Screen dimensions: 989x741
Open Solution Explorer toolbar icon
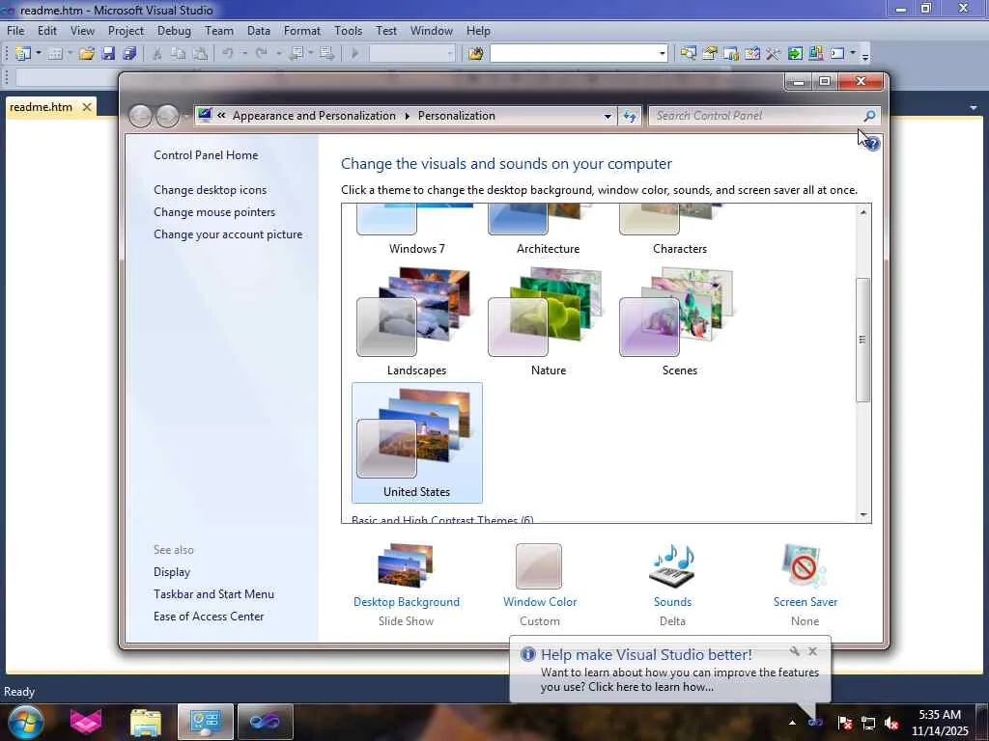coord(688,54)
